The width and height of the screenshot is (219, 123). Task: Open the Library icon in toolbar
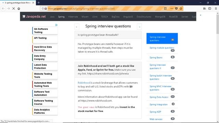[205, 9]
